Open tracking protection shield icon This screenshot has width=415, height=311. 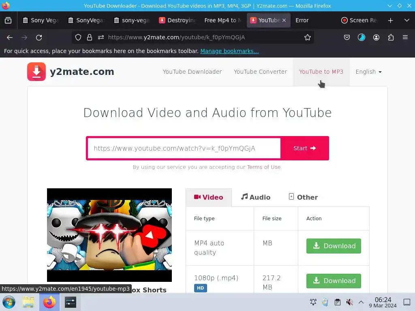pyautogui.click(x=78, y=38)
